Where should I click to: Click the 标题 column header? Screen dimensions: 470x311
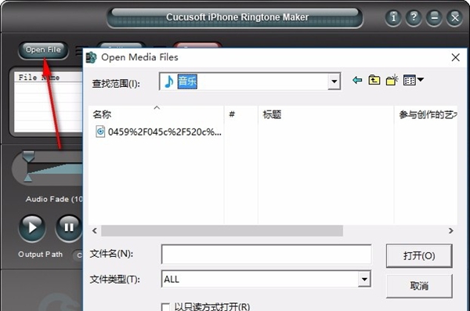(326, 114)
